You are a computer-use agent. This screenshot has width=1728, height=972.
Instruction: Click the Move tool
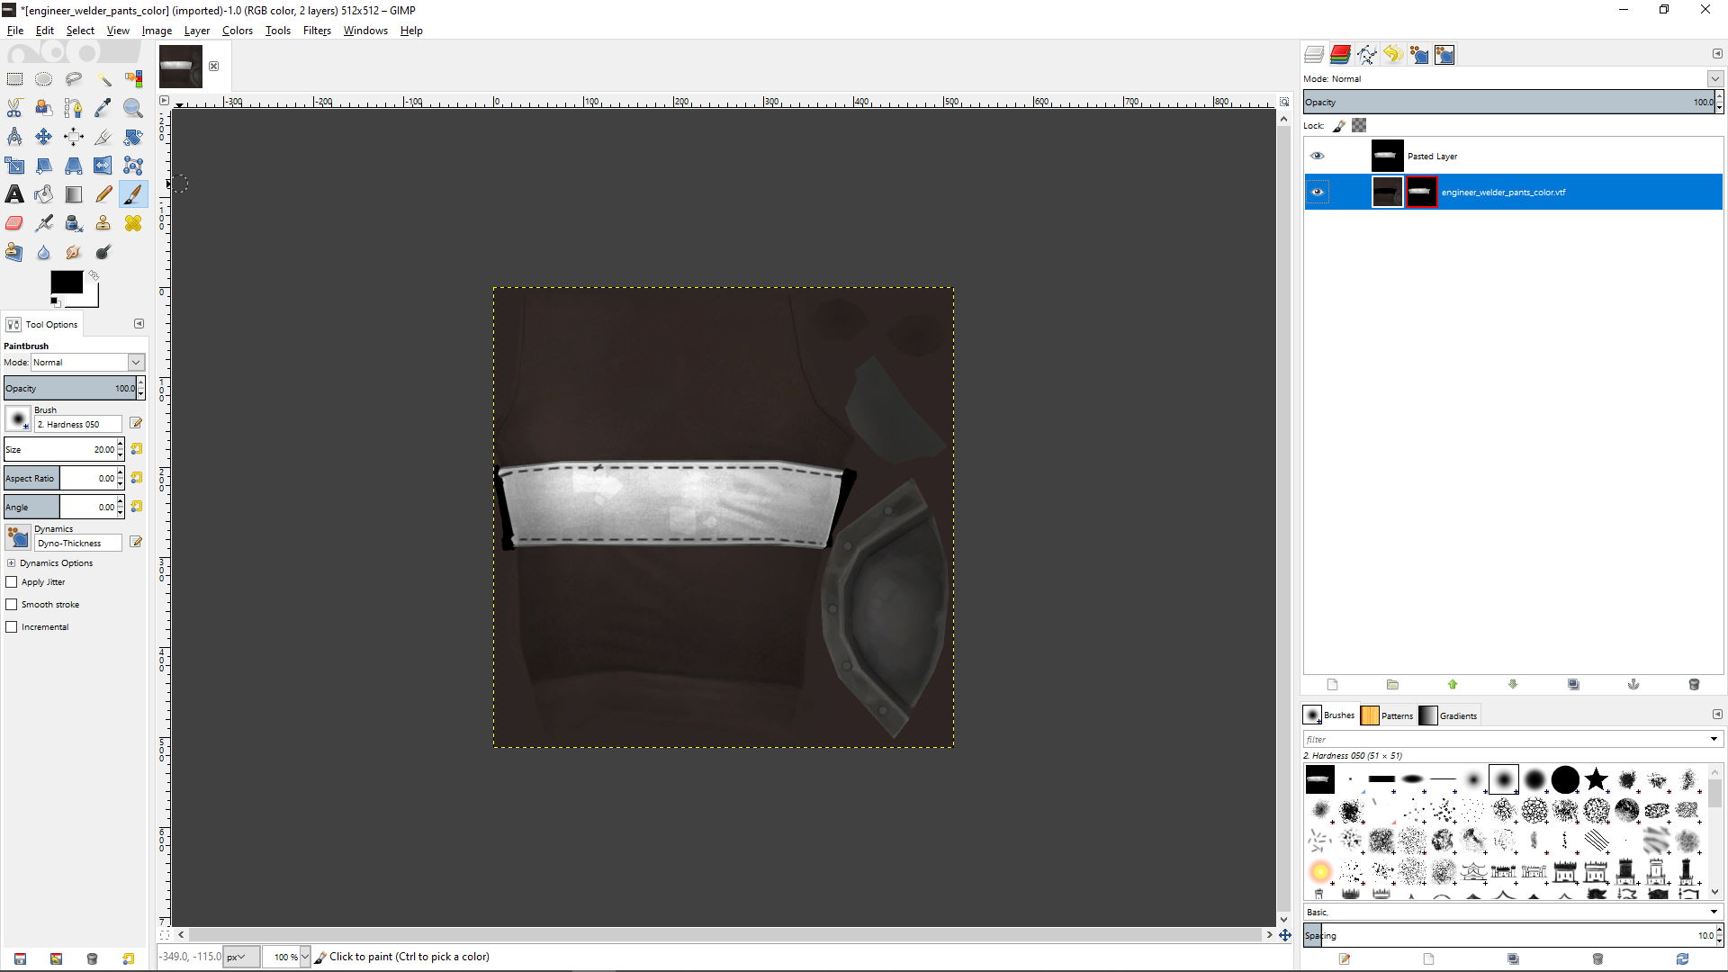pyautogui.click(x=44, y=137)
